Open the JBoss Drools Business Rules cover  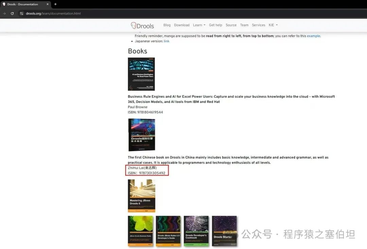click(140, 231)
